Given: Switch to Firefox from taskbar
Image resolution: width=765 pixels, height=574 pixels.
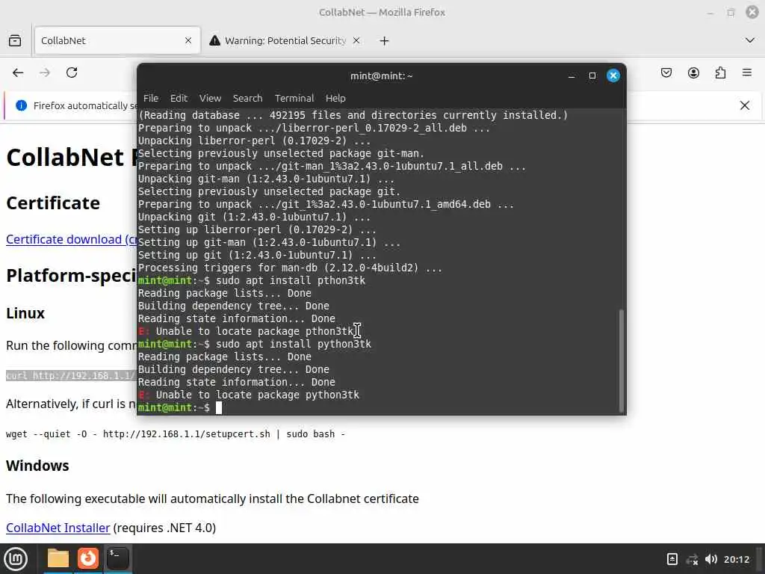Looking at the screenshot, I should tap(88, 559).
